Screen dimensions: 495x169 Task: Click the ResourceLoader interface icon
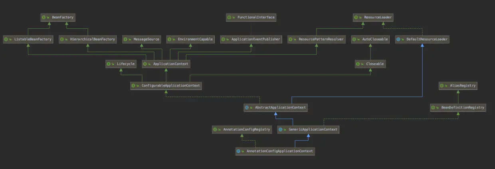click(357, 18)
